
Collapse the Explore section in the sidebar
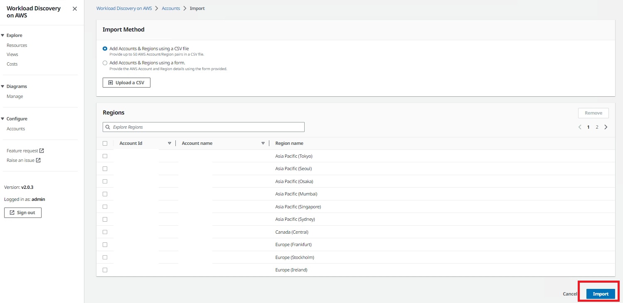3,35
